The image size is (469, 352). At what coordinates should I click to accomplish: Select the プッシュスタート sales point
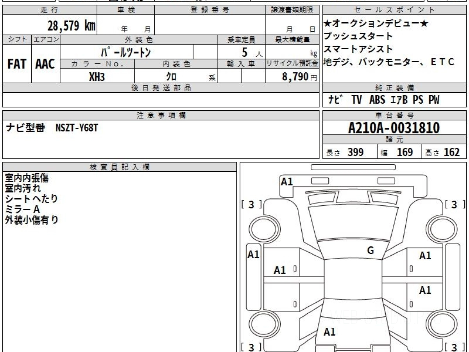(358, 36)
